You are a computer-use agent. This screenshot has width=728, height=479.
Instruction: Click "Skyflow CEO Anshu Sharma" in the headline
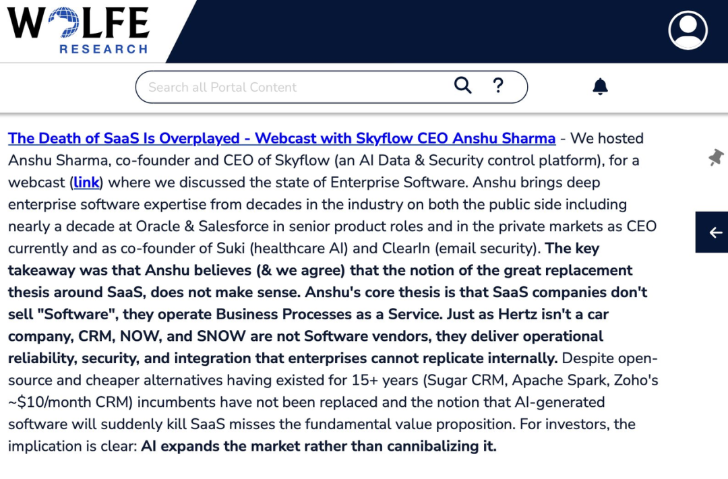[x=456, y=138]
